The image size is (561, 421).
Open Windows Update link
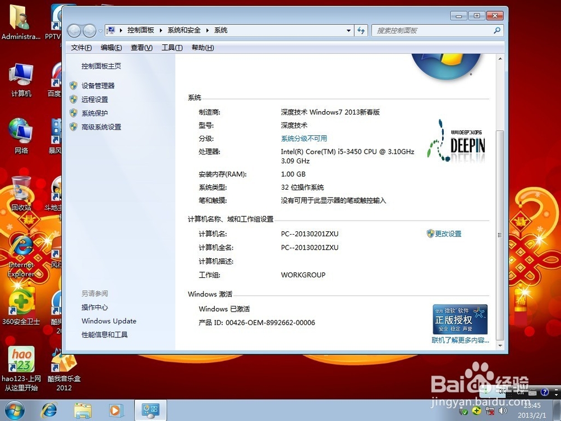point(109,321)
